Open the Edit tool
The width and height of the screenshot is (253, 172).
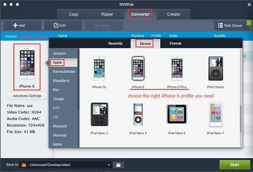pos(63,25)
